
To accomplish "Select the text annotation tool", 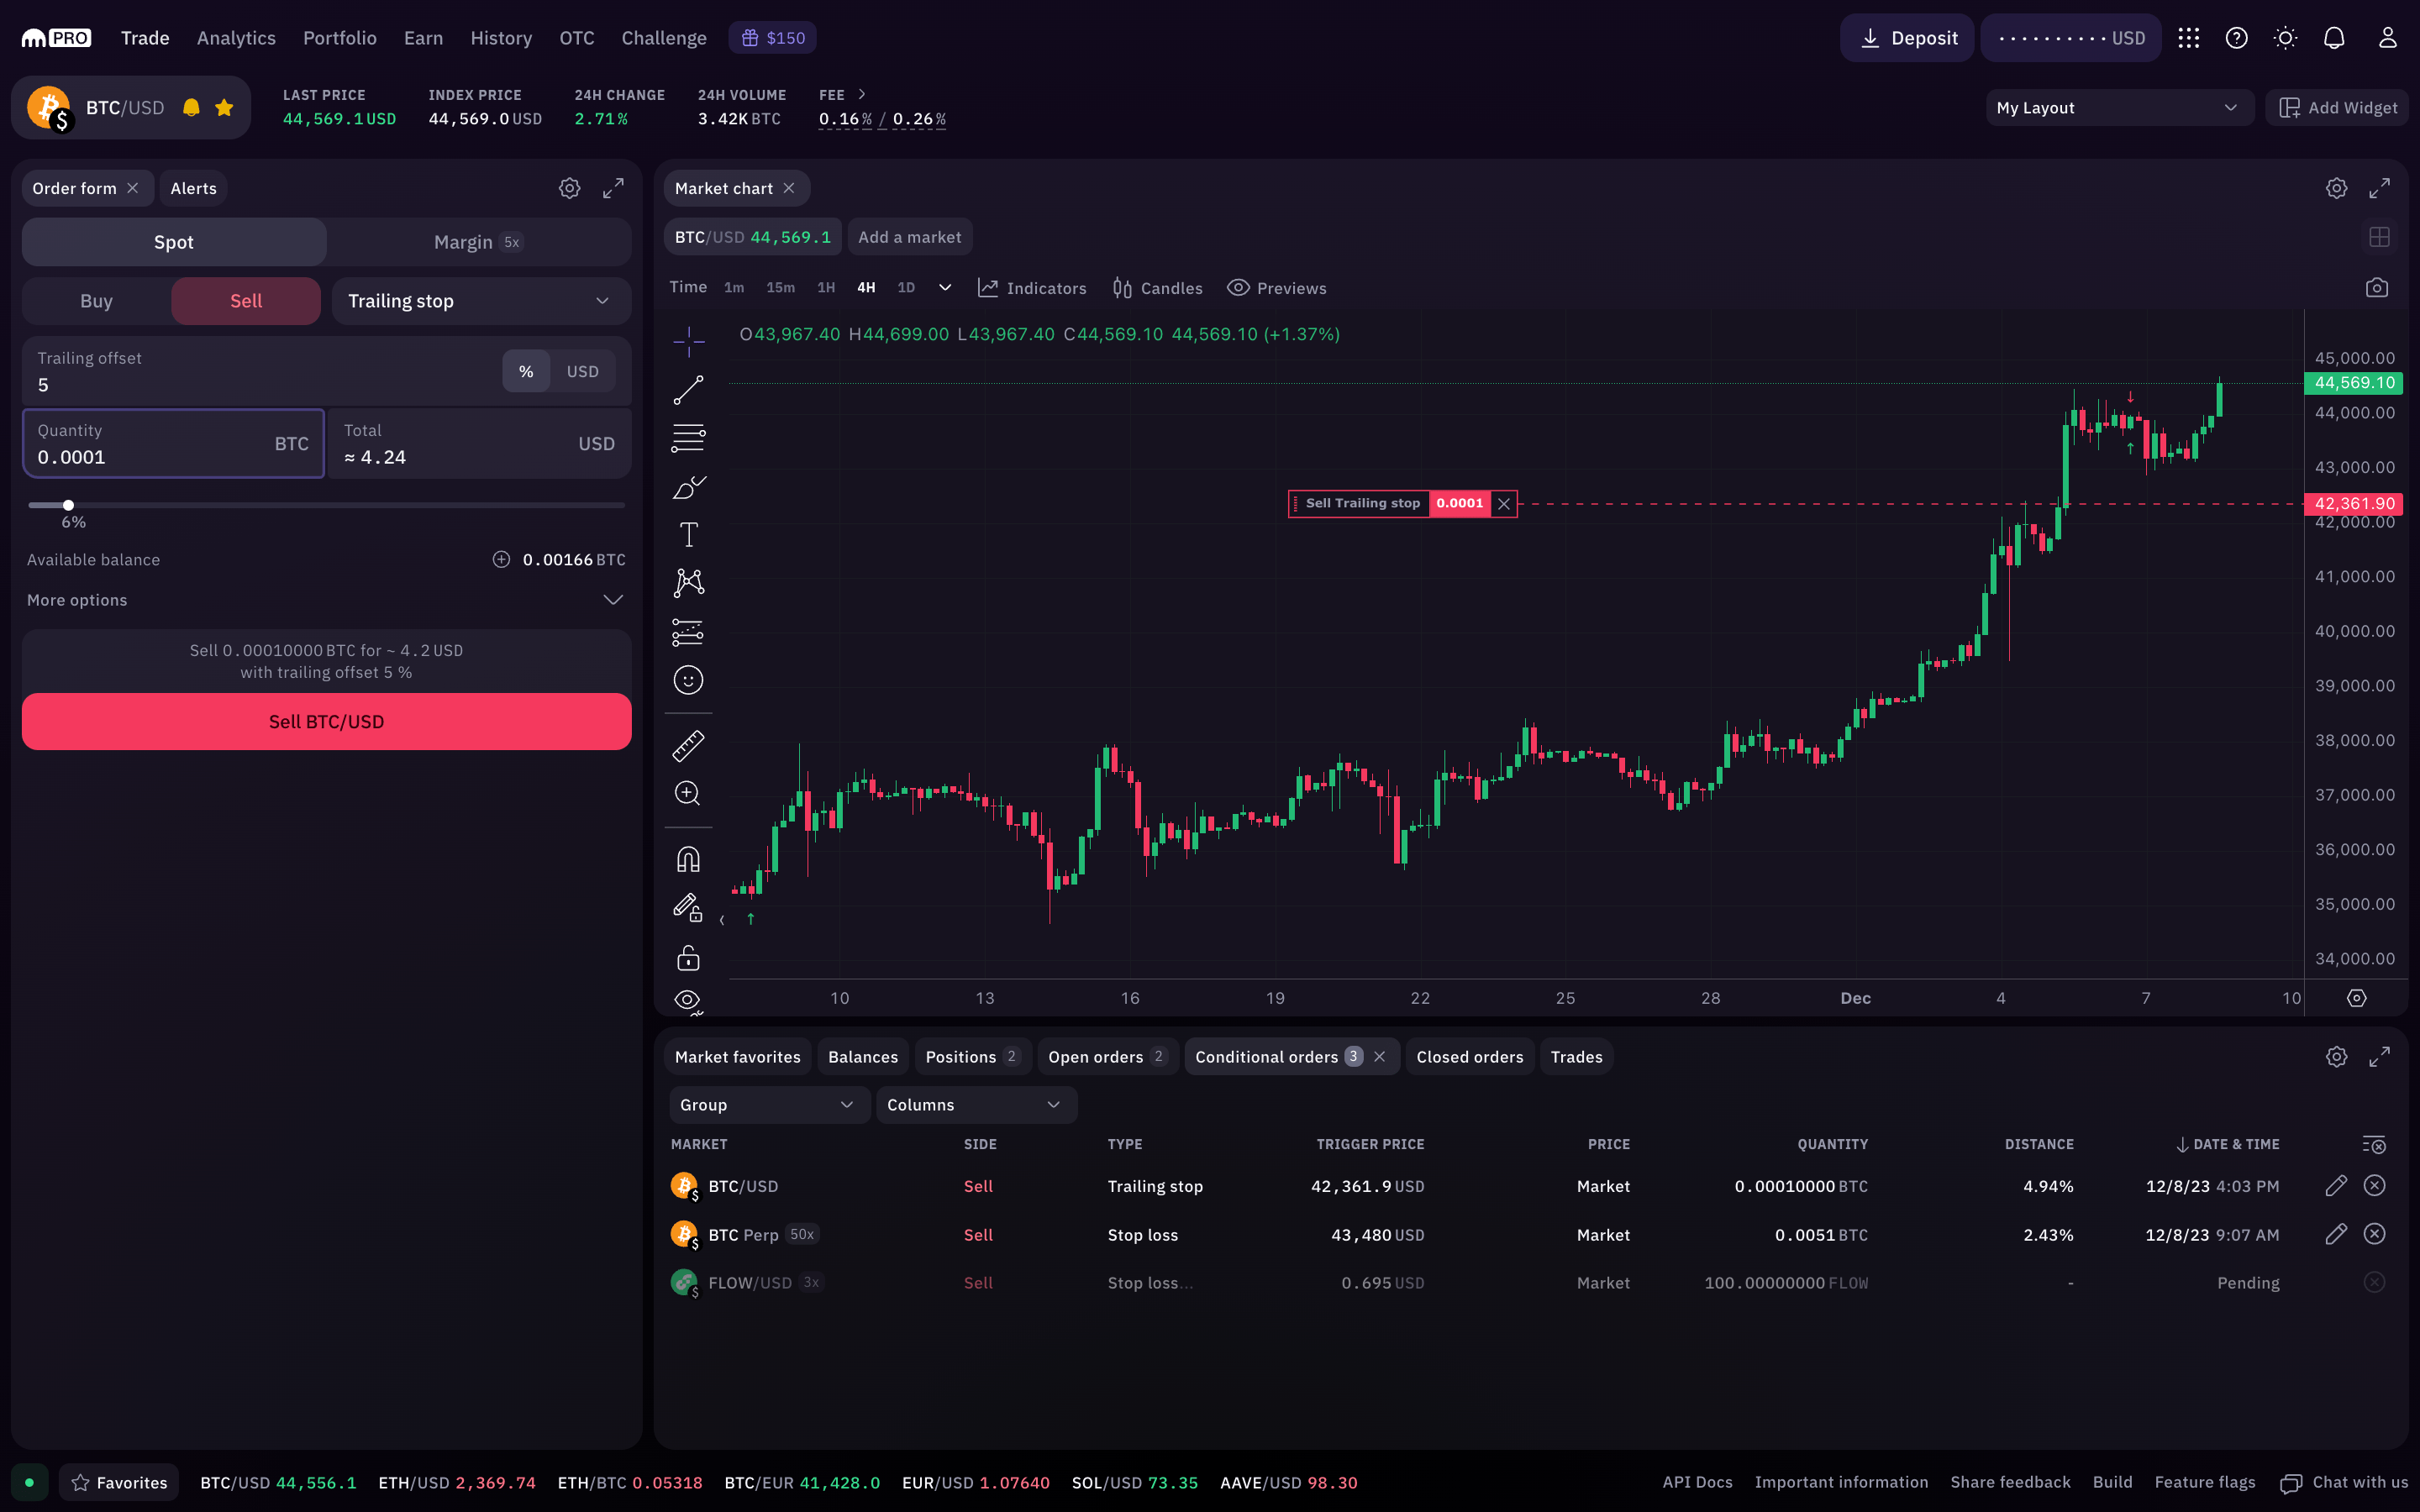I will (687, 535).
